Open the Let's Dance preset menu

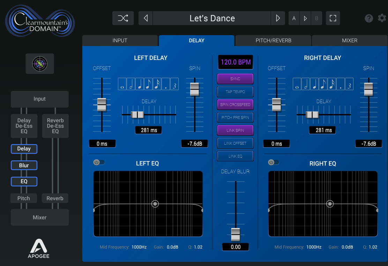(x=212, y=18)
